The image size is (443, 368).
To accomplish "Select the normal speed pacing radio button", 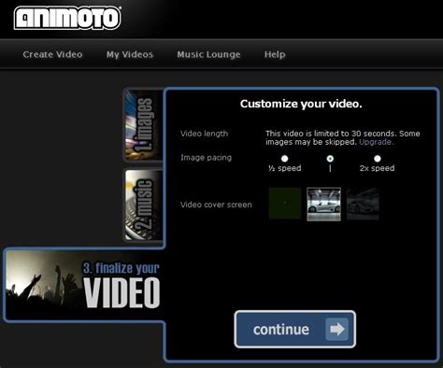I will tap(330, 159).
